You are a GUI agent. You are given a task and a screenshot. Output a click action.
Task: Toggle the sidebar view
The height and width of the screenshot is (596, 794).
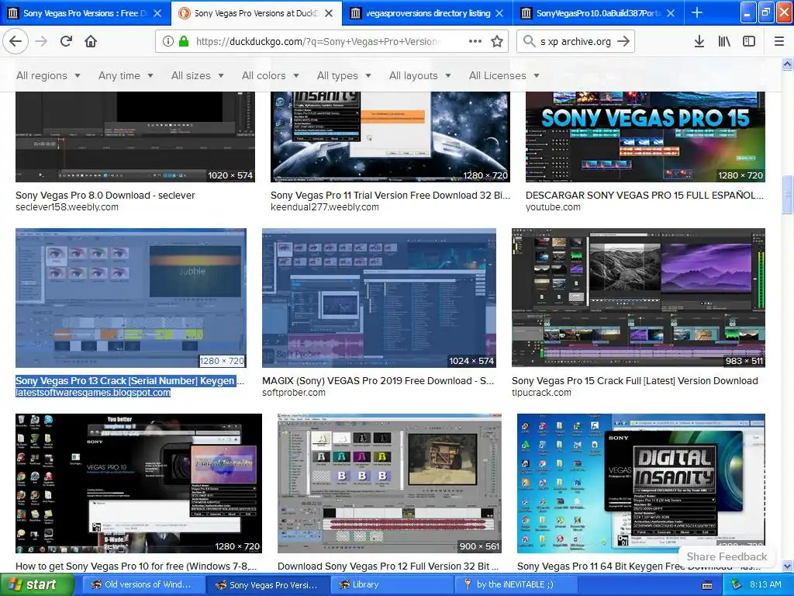click(x=749, y=42)
